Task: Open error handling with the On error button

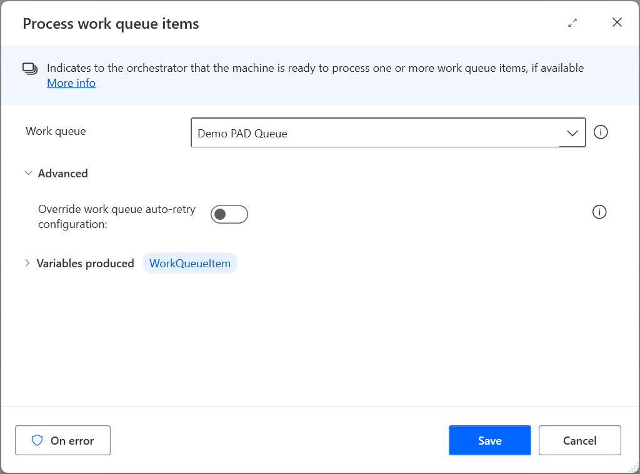Action: pyautogui.click(x=62, y=440)
